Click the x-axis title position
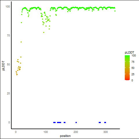This screenshot has width=139, height=139. click(65, 136)
